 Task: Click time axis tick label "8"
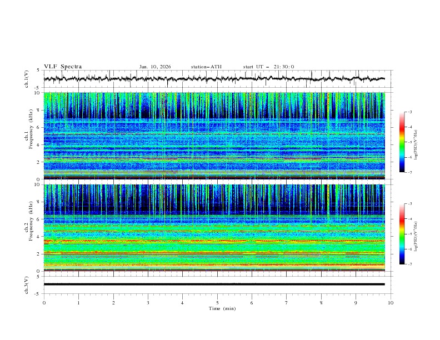[321, 303]
